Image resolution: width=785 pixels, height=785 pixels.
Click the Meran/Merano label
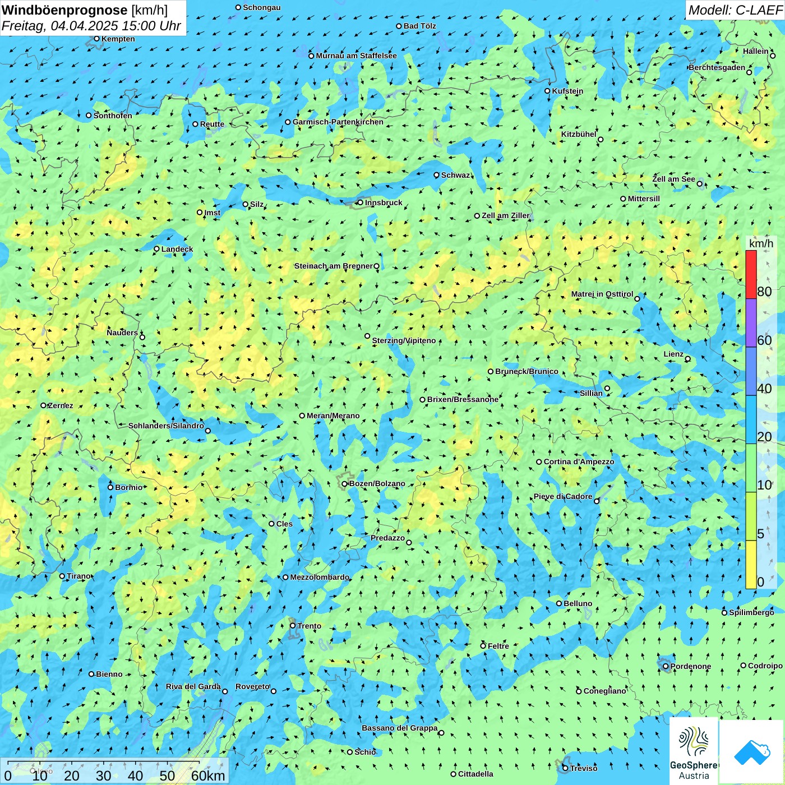[333, 415]
